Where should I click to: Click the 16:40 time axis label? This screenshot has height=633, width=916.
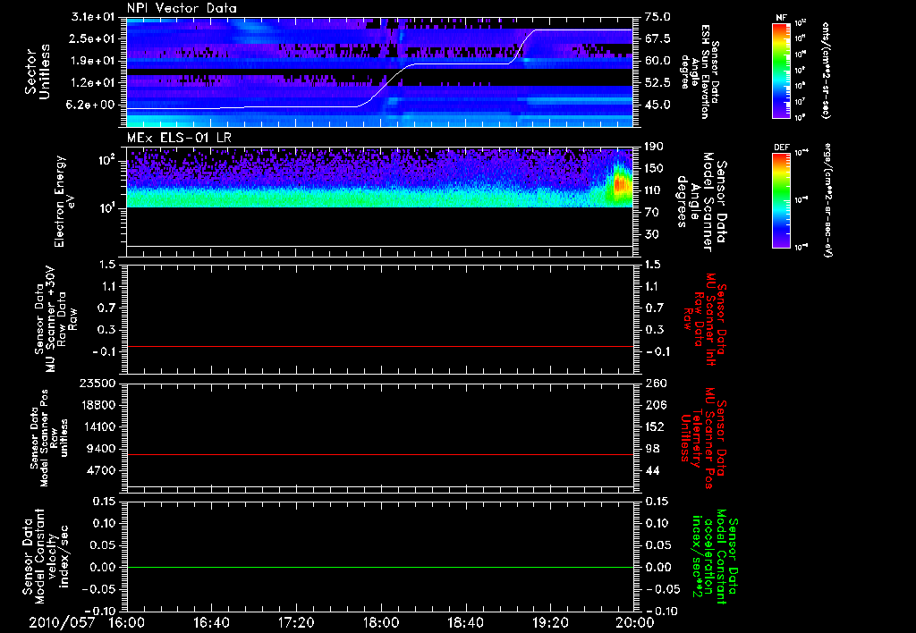point(211,622)
